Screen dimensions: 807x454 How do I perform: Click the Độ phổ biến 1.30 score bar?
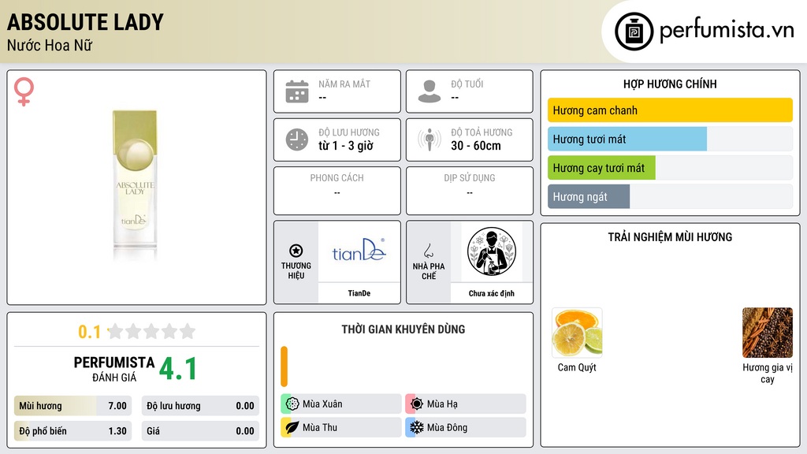(x=73, y=431)
